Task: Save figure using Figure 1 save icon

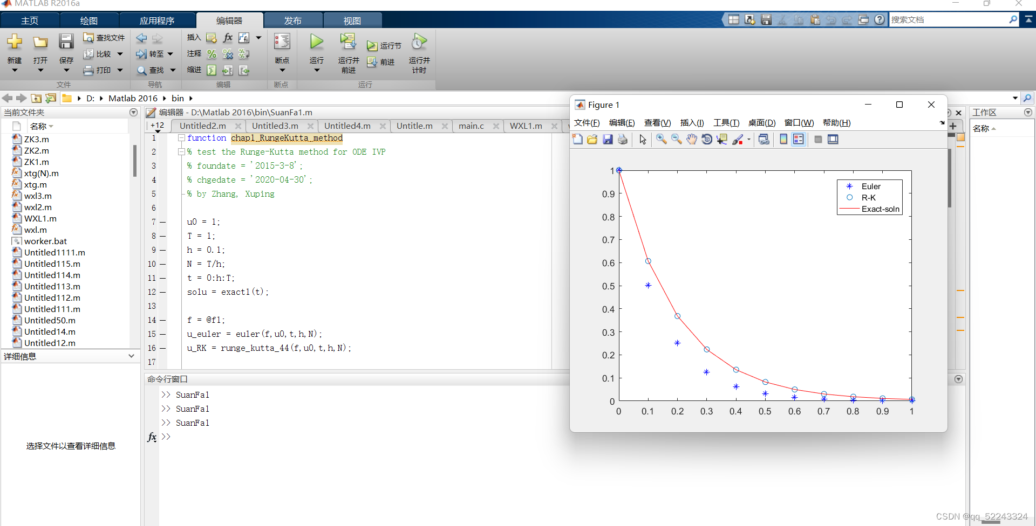Action: 608,140
